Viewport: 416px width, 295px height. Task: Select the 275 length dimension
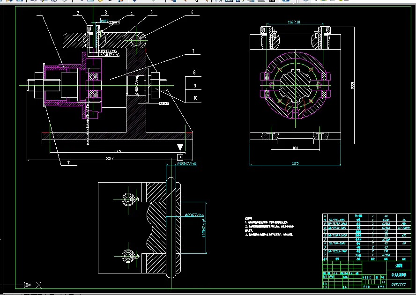[117, 151]
